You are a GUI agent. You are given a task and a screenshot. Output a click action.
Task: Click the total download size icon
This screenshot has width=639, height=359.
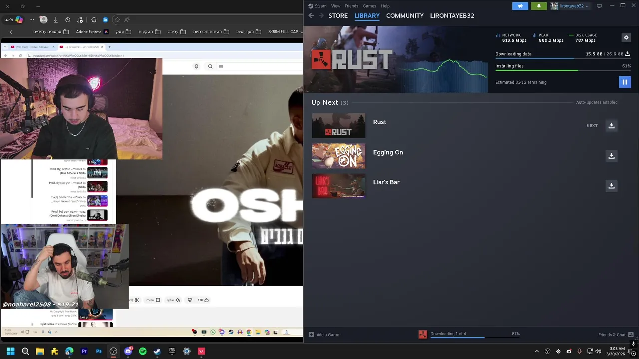[628, 54]
